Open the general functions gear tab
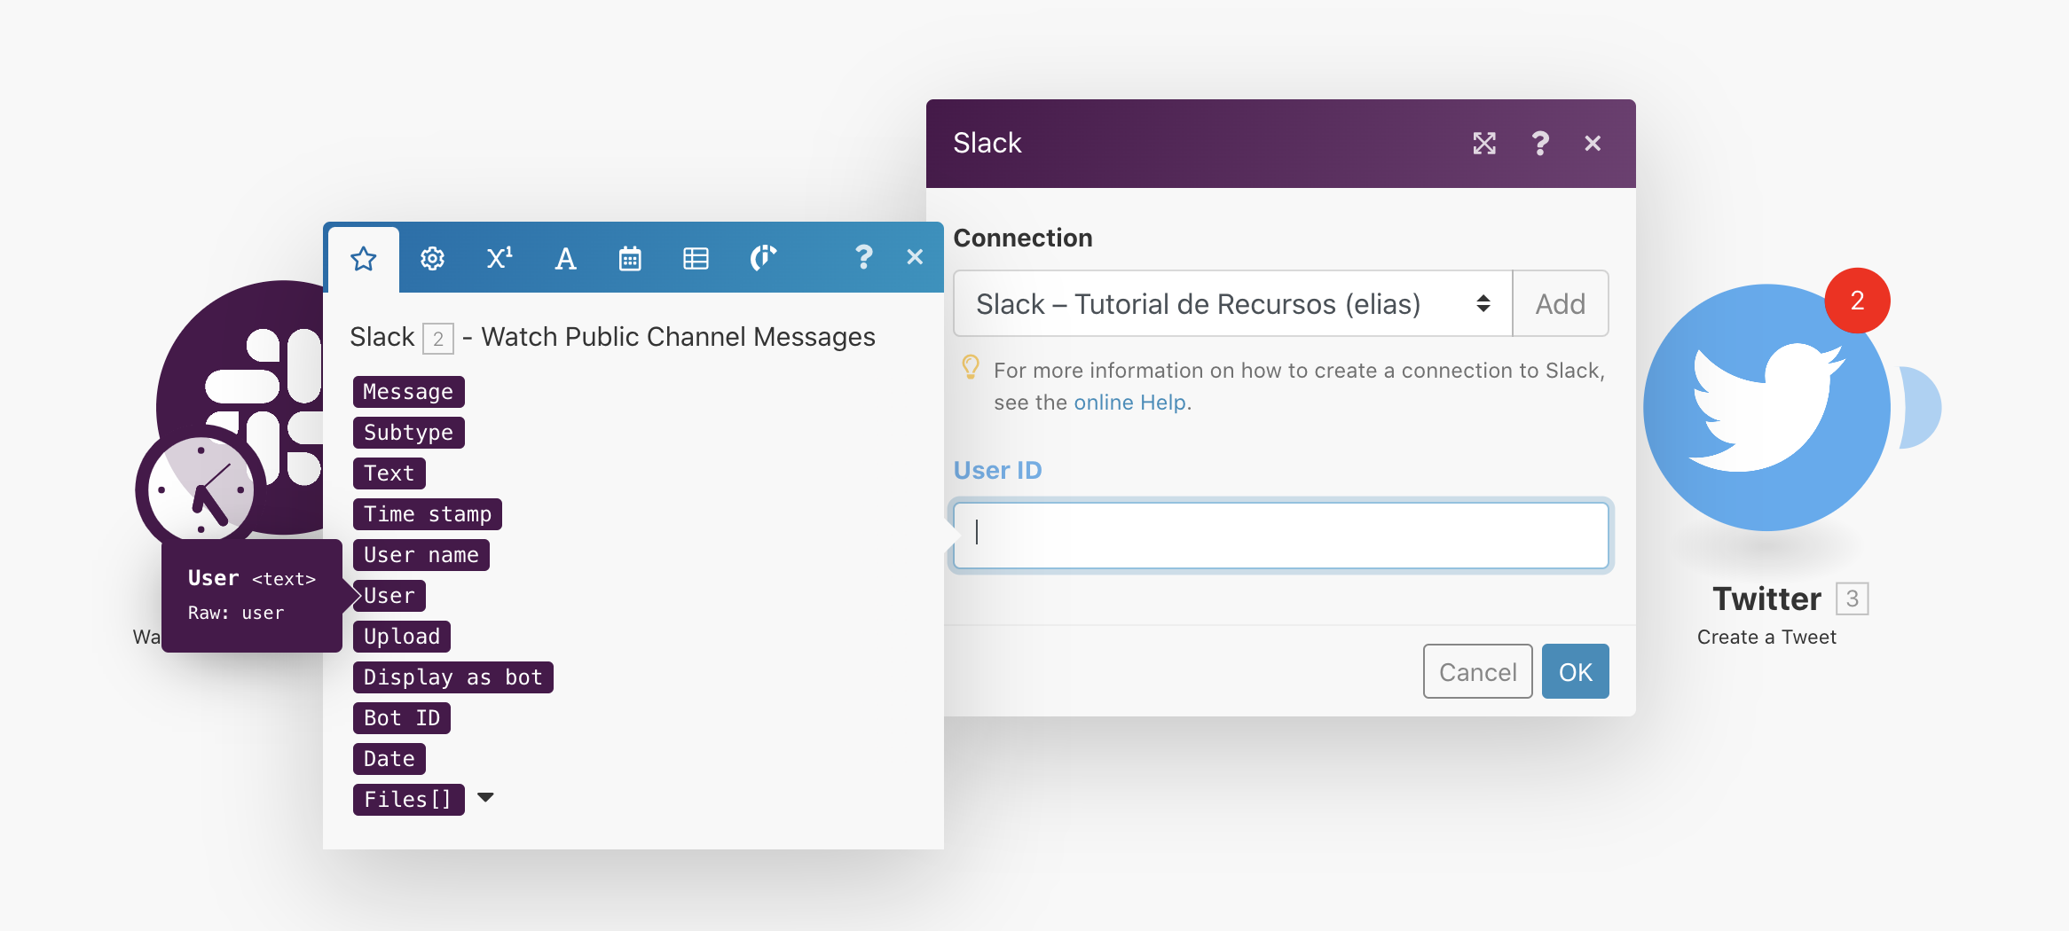Viewport: 2069px width, 931px height. [x=432, y=259]
